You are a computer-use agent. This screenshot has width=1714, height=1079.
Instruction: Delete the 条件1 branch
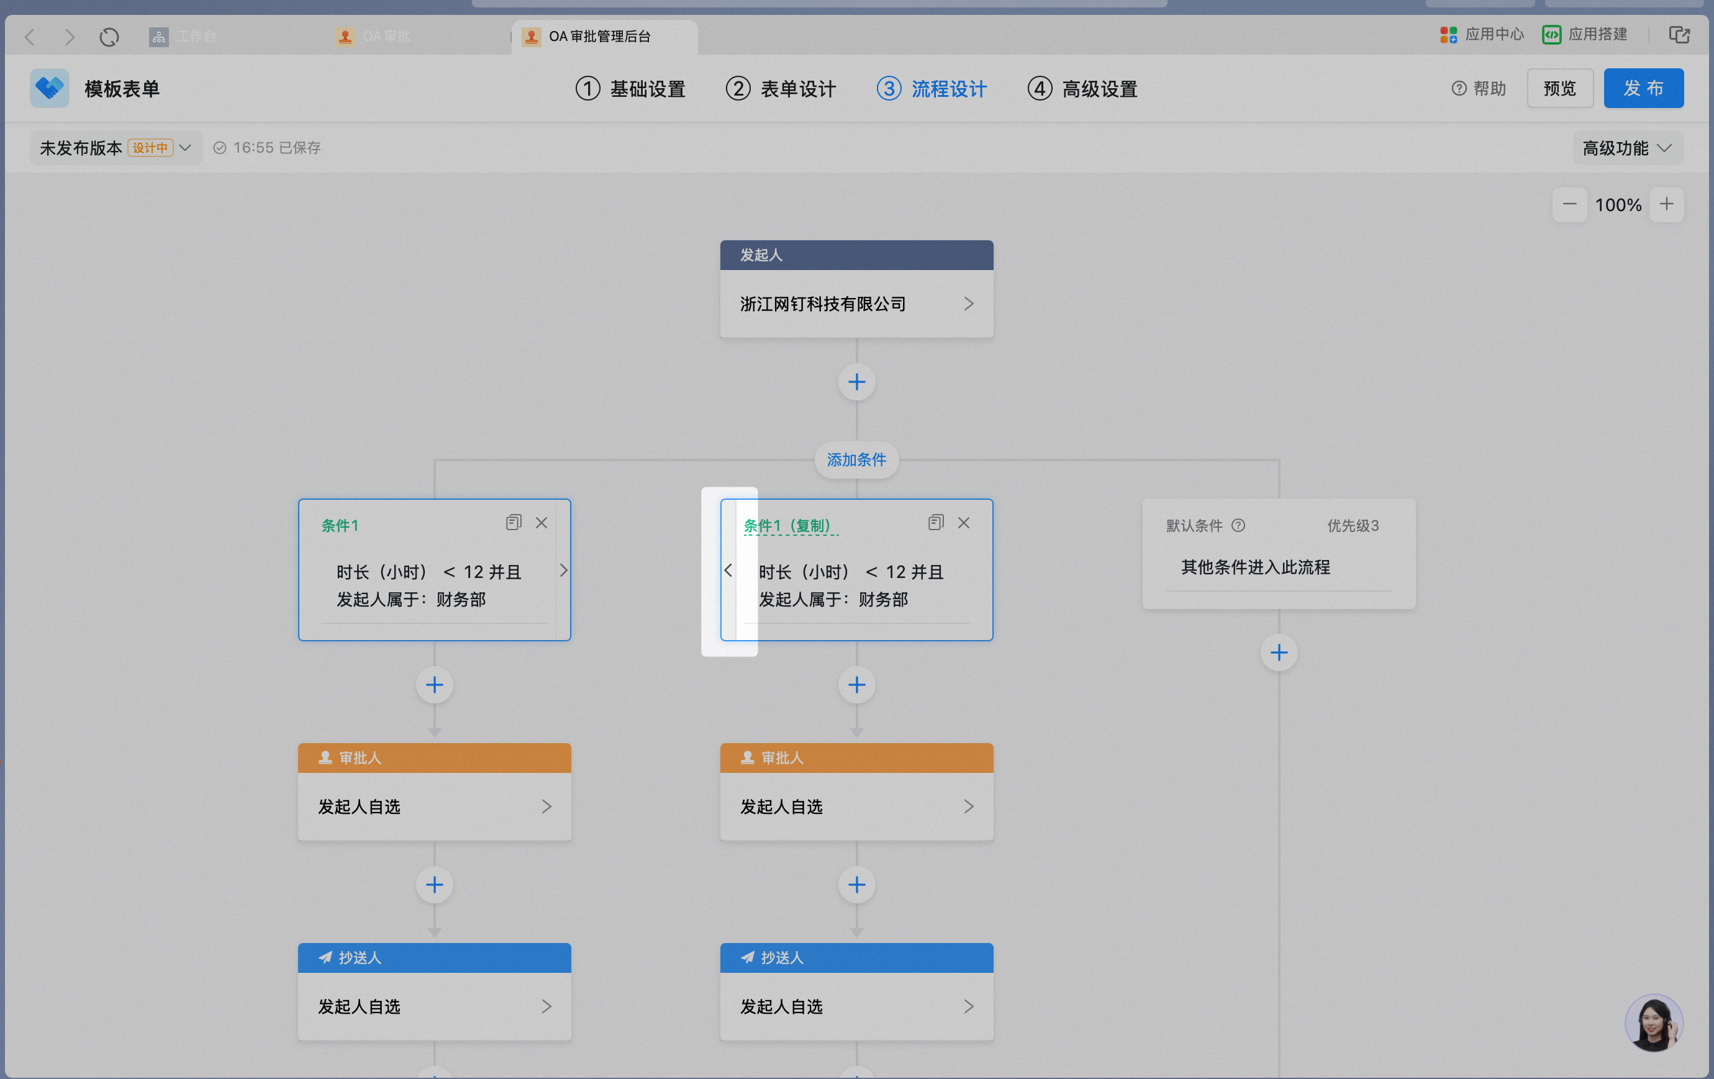tap(542, 522)
